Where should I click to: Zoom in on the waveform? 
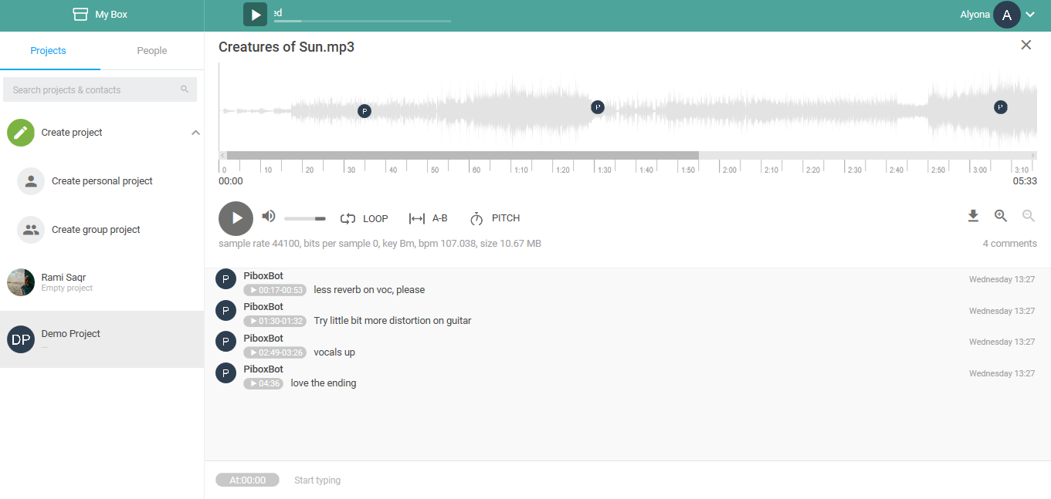tap(1001, 216)
